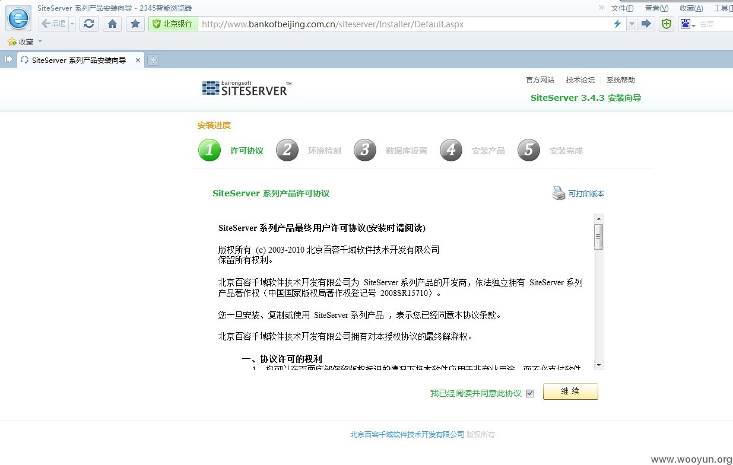Click the 继续 button
This screenshot has width=733, height=465.
pyautogui.click(x=570, y=391)
